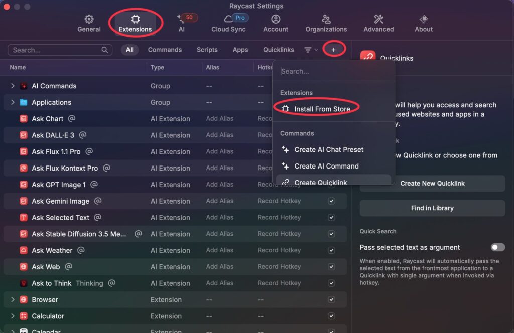
Task: Choose Create AI Command from popup menu
Action: pos(326,166)
